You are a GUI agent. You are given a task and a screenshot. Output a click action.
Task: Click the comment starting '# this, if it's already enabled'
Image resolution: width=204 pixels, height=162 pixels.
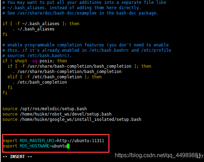tap(87, 50)
